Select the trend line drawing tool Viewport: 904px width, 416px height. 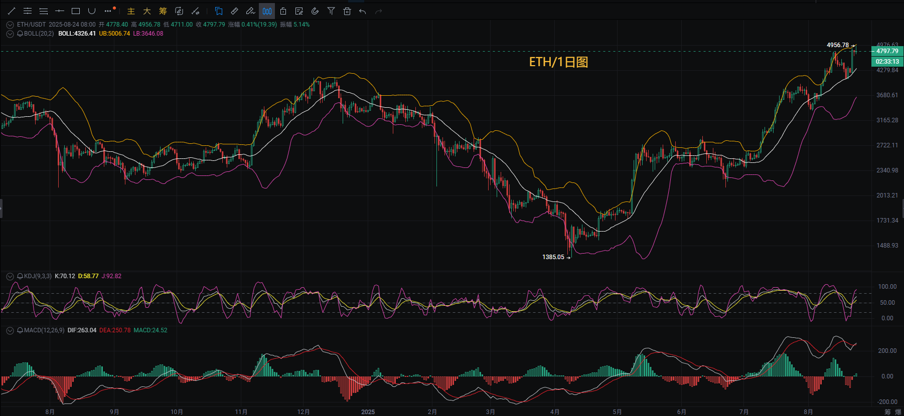tap(12, 11)
